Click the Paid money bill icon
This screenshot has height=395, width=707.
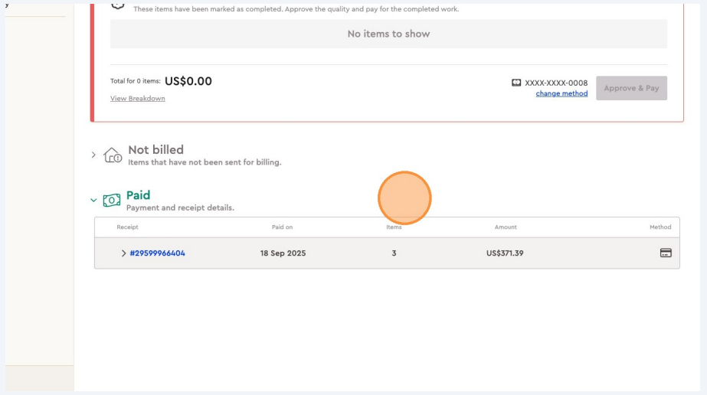pyautogui.click(x=112, y=201)
